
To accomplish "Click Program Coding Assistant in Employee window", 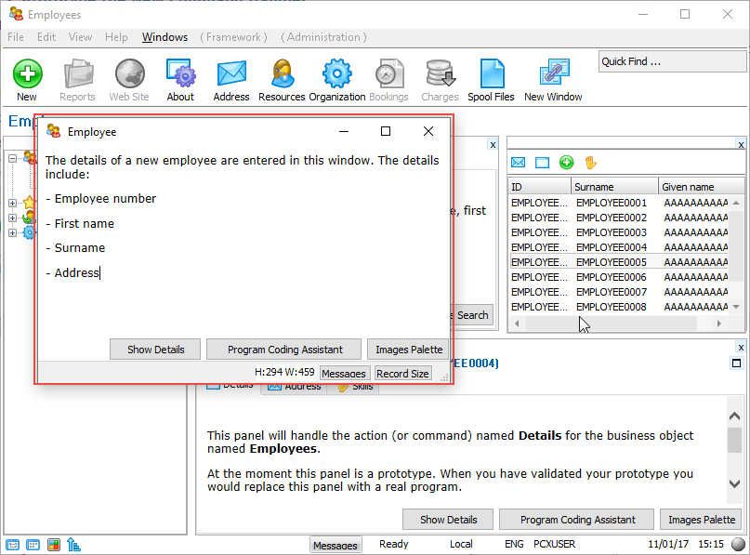I will [284, 350].
